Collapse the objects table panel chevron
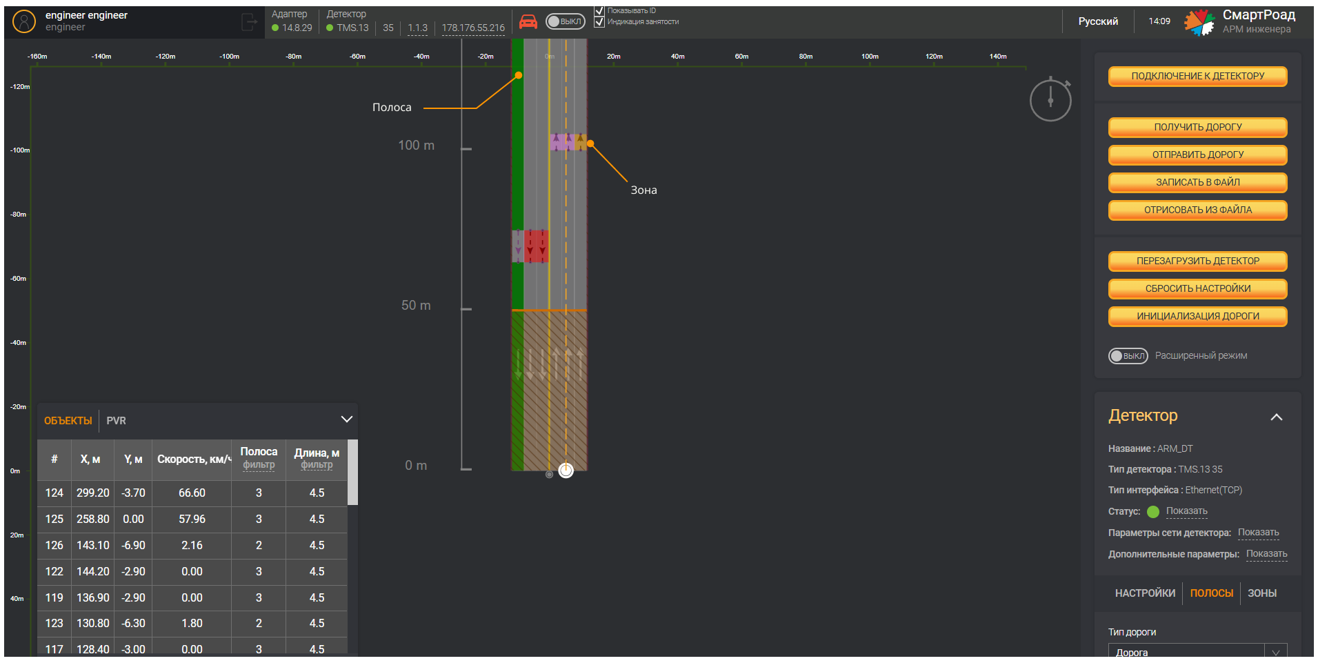This screenshot has width=1318, height=663. tap(347, 419)
